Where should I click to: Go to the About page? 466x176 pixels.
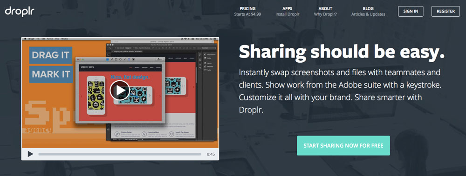(x=325, y=11)
